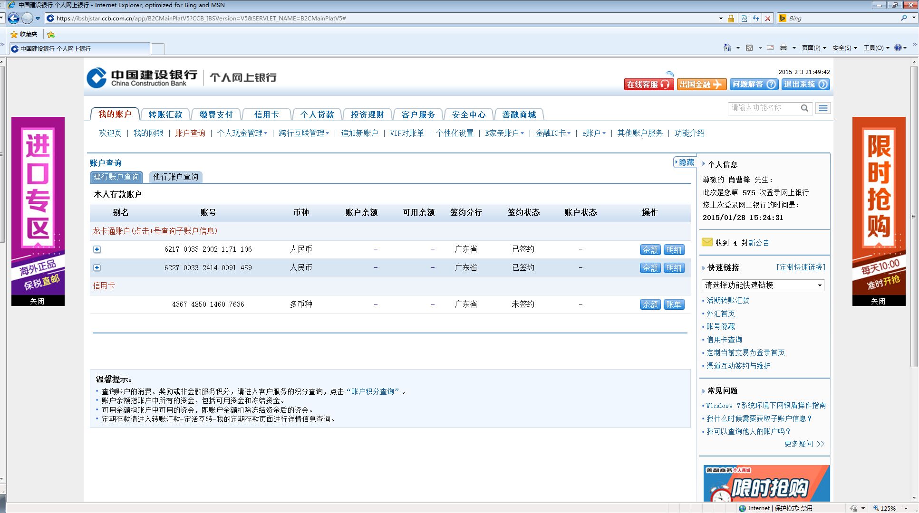Viewport: 919px width, 513px height.
Task: Click the announcement envelope icon
Action: [x=707, y=242]
